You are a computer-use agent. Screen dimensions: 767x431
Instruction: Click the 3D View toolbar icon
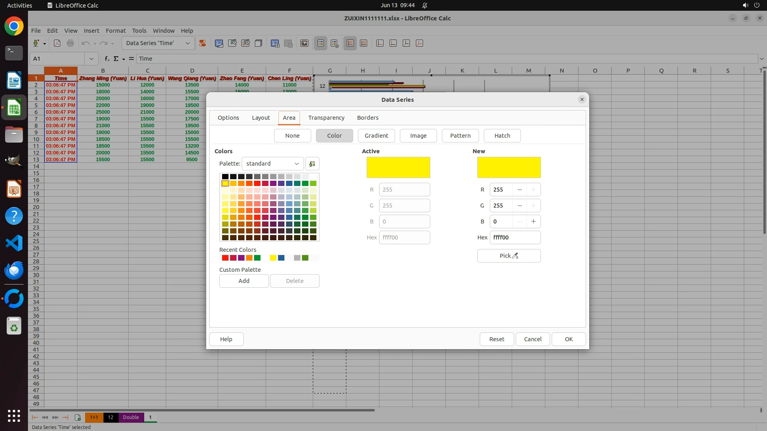tap(258, 43)
